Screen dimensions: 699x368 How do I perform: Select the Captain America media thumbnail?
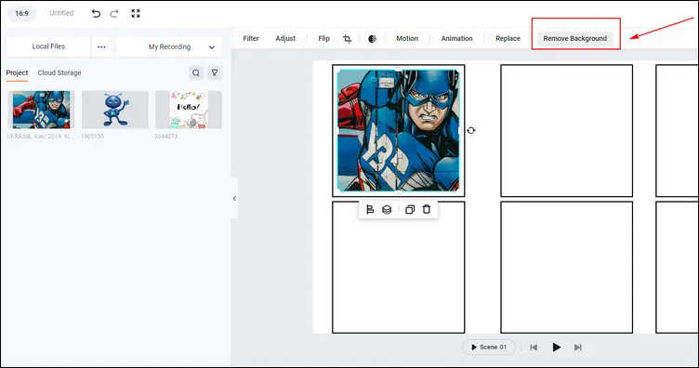(x=41, y=110)
